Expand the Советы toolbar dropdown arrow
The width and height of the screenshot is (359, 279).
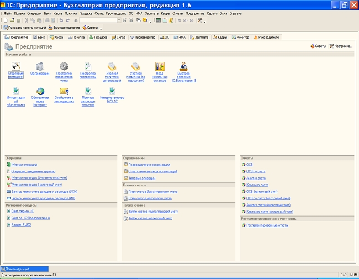(101, 28)
